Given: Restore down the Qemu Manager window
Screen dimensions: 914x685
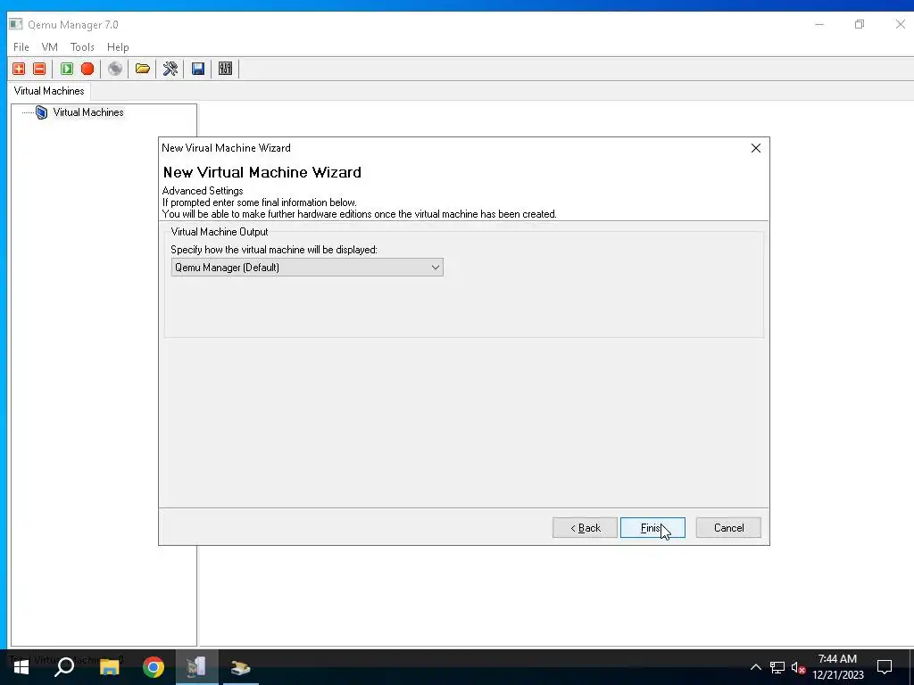Looking at the screenshot, I should 860,24.
